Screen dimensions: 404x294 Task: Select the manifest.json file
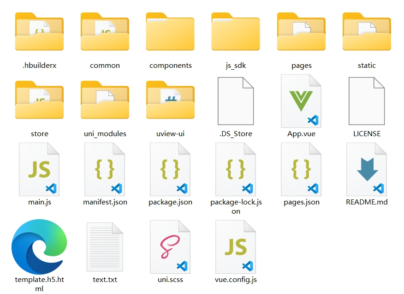105,169
